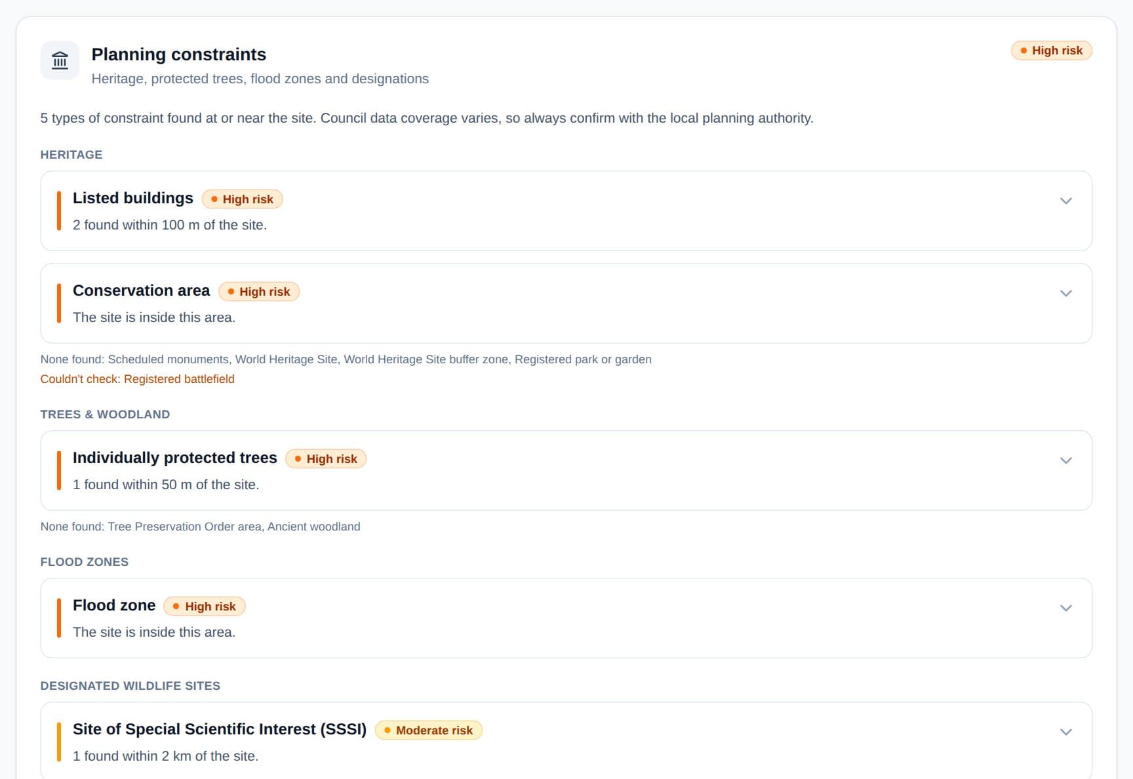Screen dimensions: 1133x779
Task: Open the Conservation area title
Action: (x=141, y=290)
